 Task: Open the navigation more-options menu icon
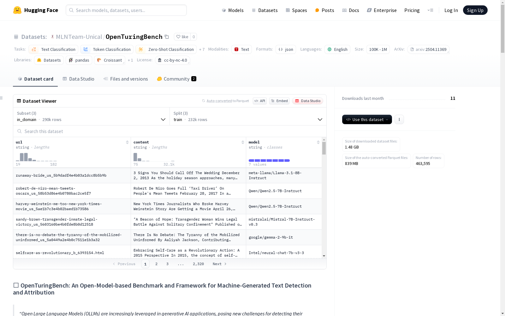click(430, 10)
